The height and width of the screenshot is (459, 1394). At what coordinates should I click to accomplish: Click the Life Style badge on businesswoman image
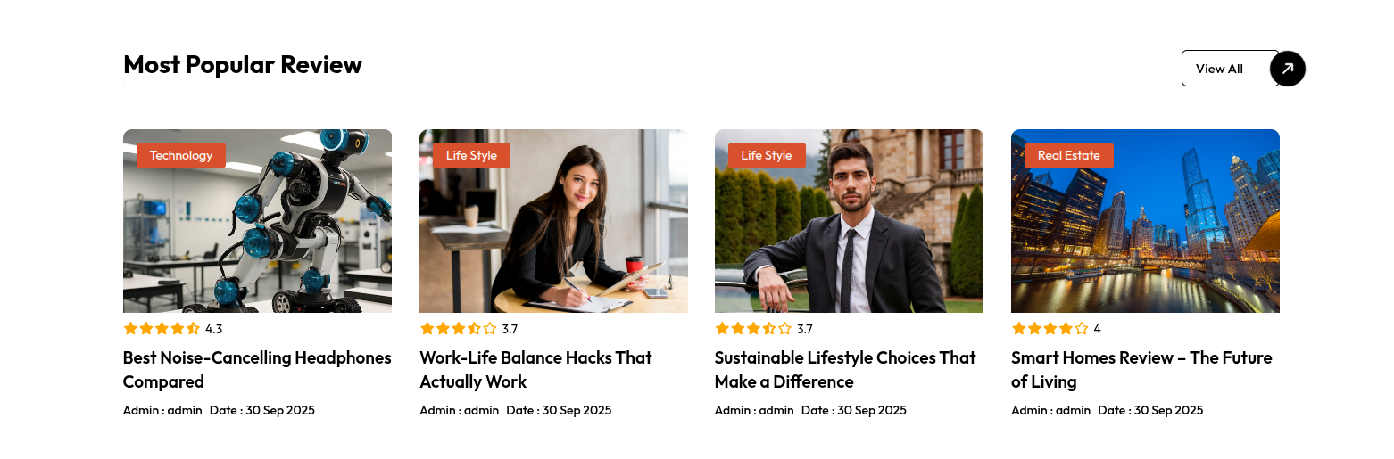pyautogui.click(x=471, y=155)
